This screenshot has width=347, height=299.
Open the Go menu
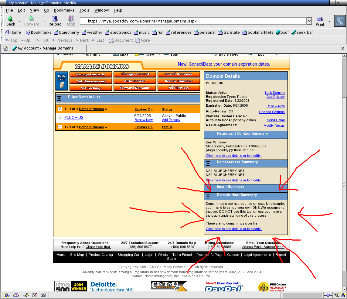[46, 10]
